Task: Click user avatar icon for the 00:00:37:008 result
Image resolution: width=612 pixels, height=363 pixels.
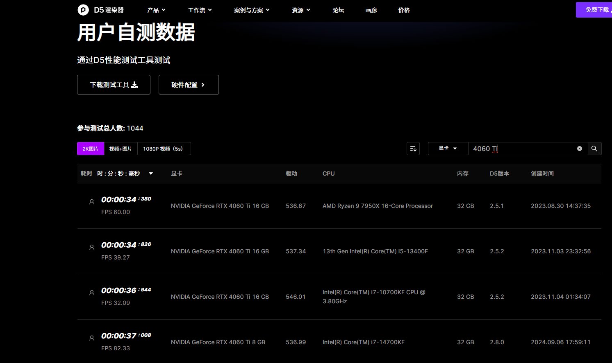Action: [92, 338]
